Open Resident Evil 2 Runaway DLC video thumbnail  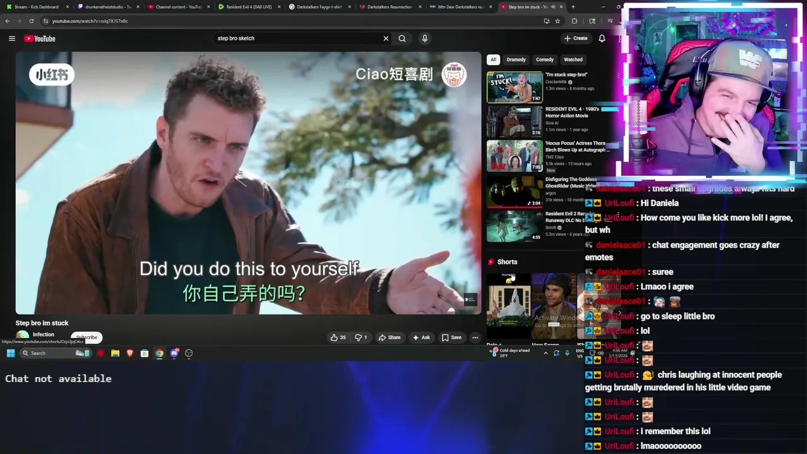point(514,226)
